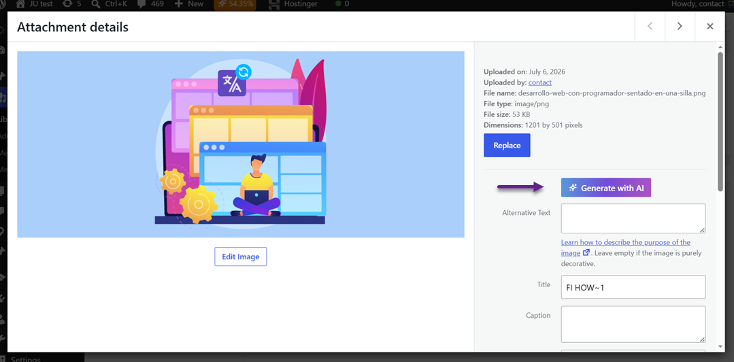Open the Hostinger menu in admin bar
The height and width of the screenshot is (362, 734).
293,4
